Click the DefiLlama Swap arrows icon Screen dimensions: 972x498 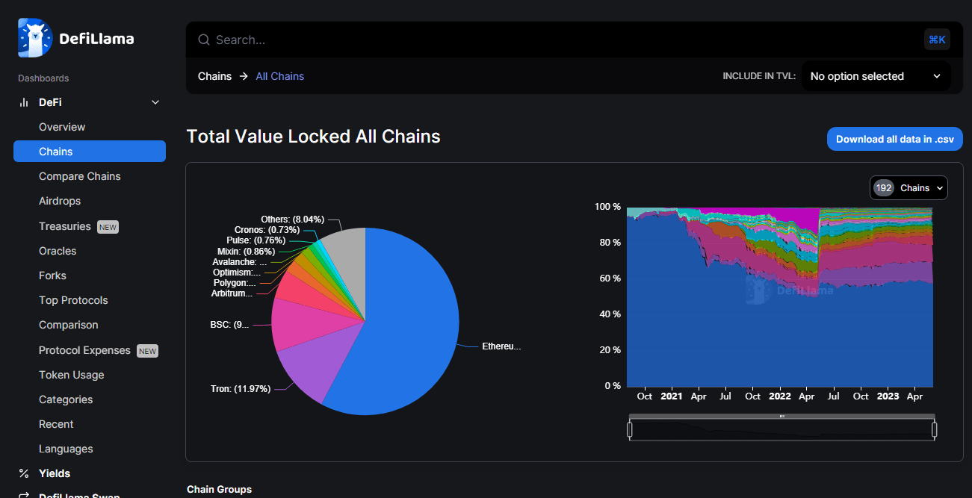[x=24, y=494]
